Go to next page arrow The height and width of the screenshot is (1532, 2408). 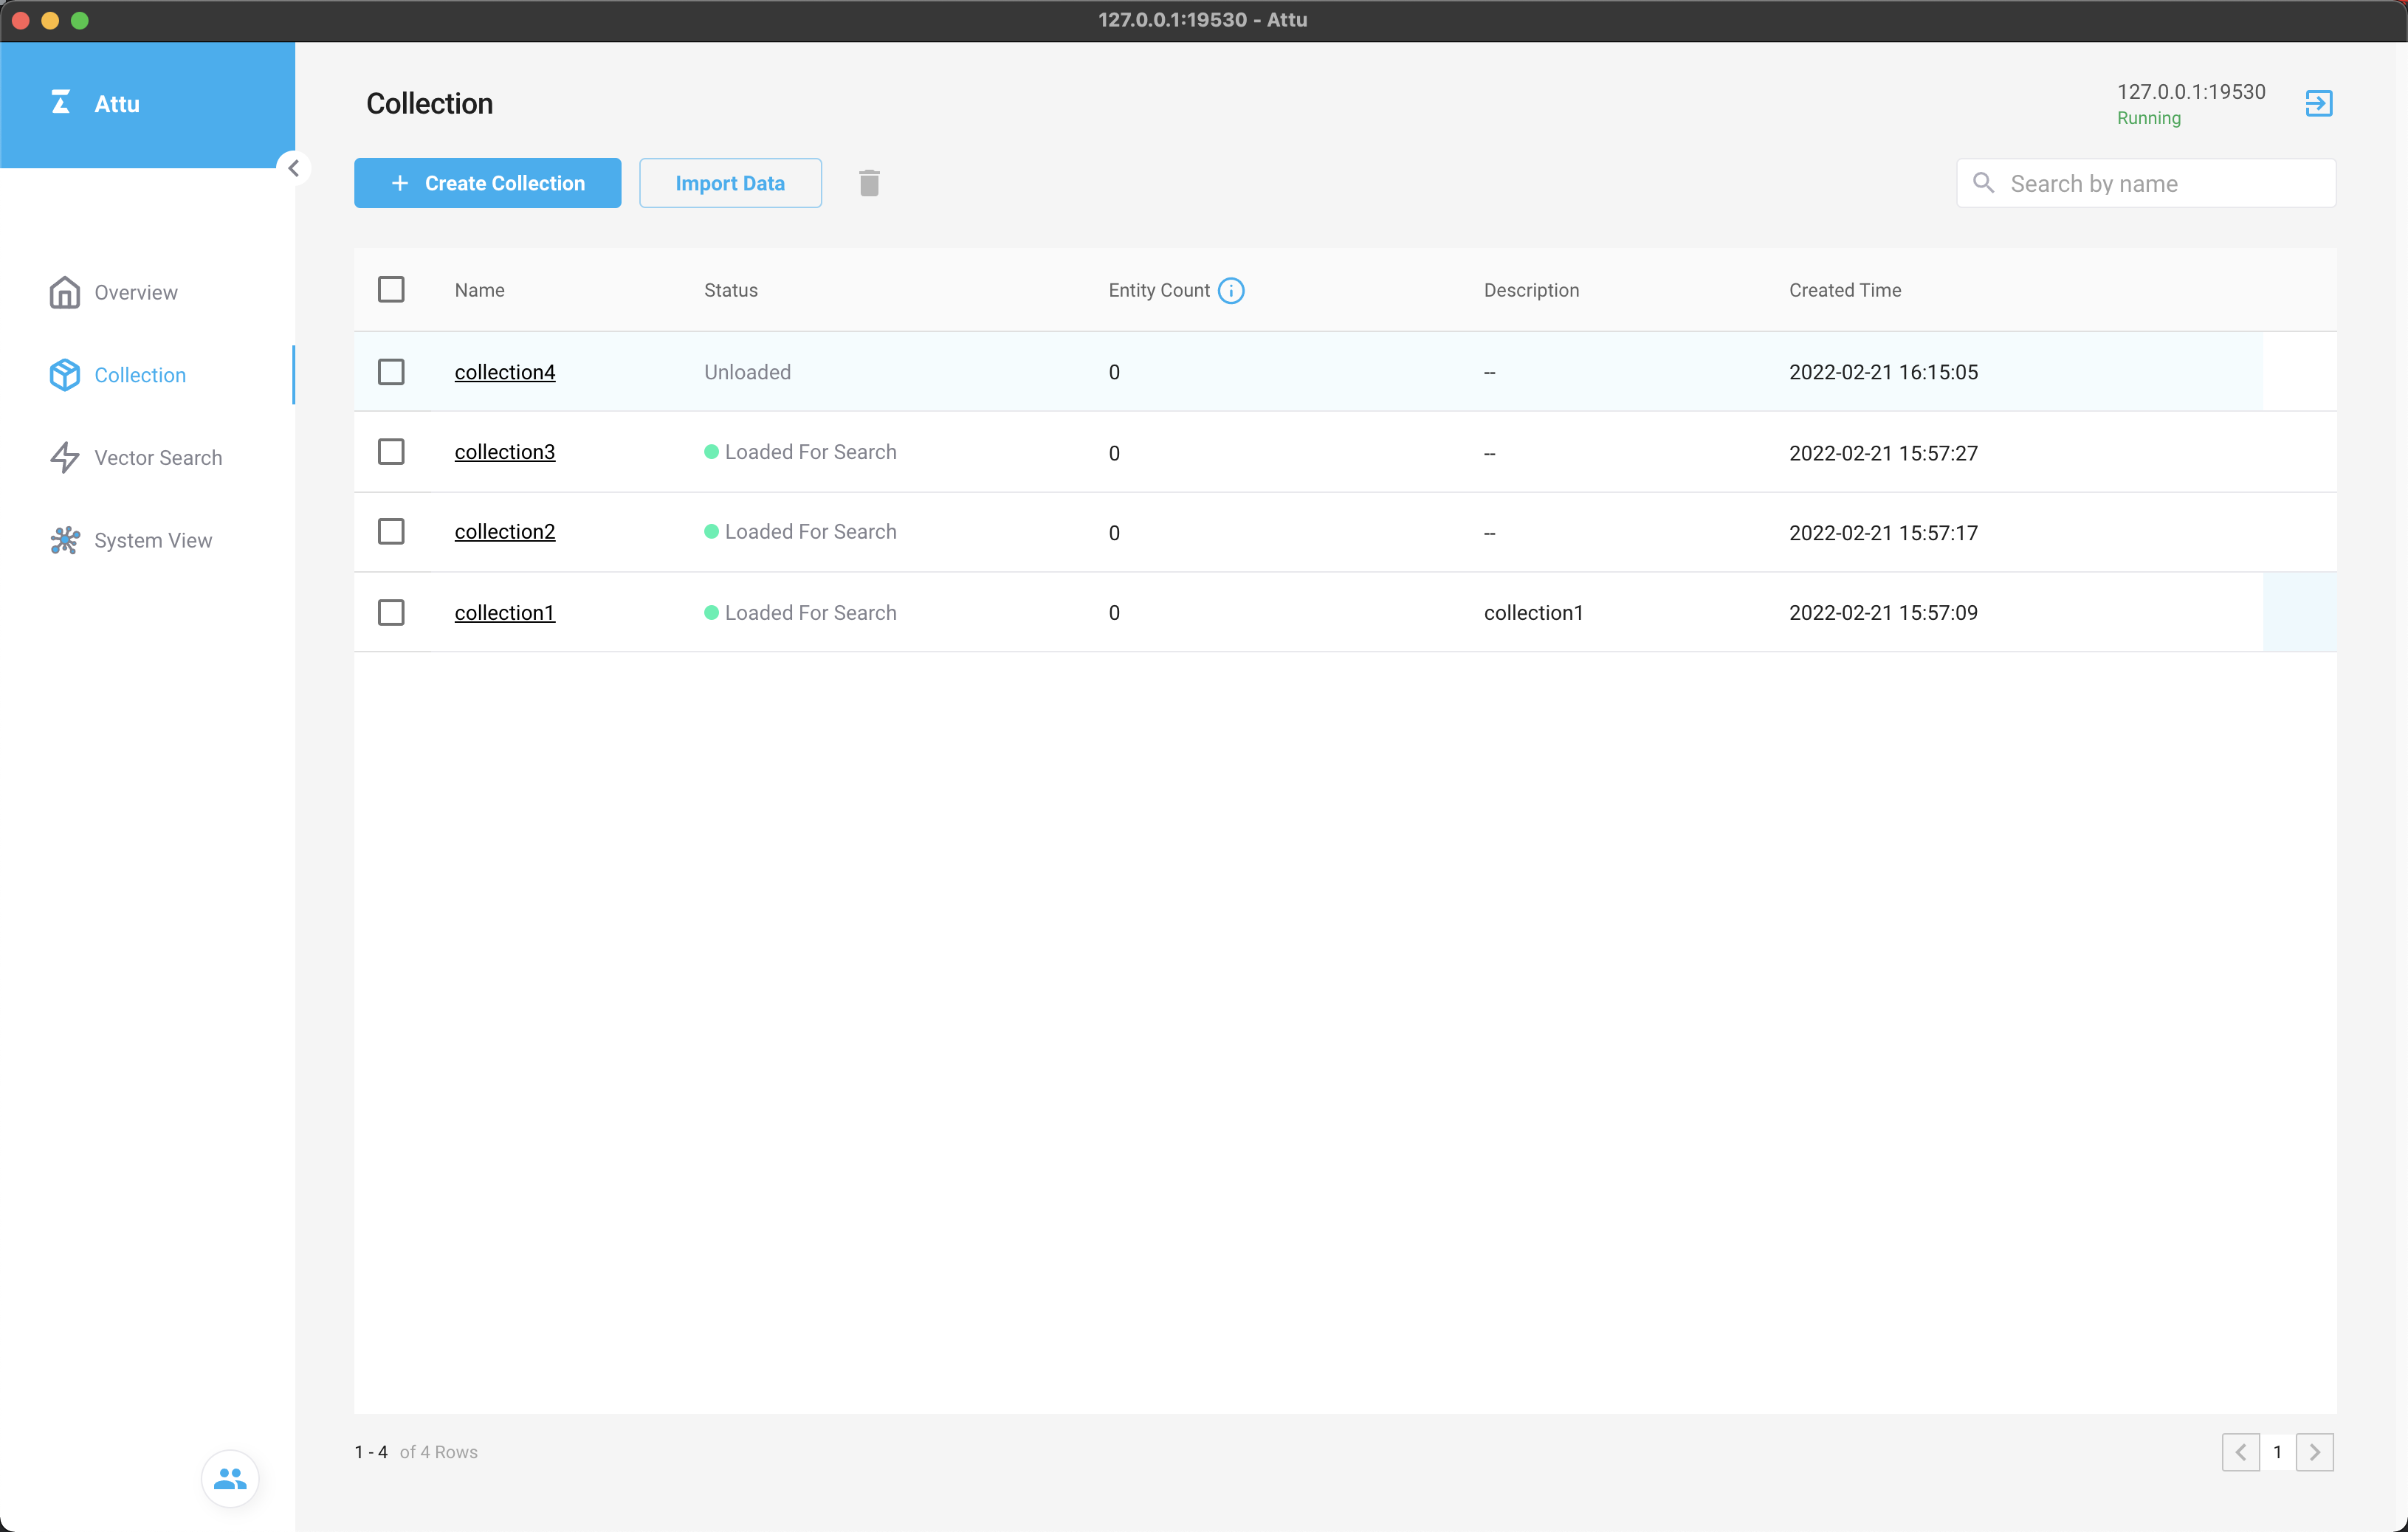tap(2314, 1451)
